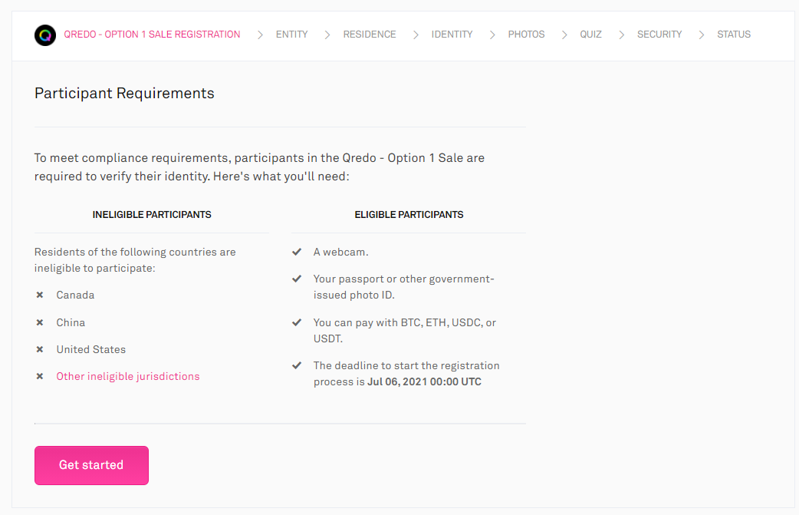799x515 pixels.
Task: Click the chevron arrow before ENTITY step
Action: [x=261, y=35]
